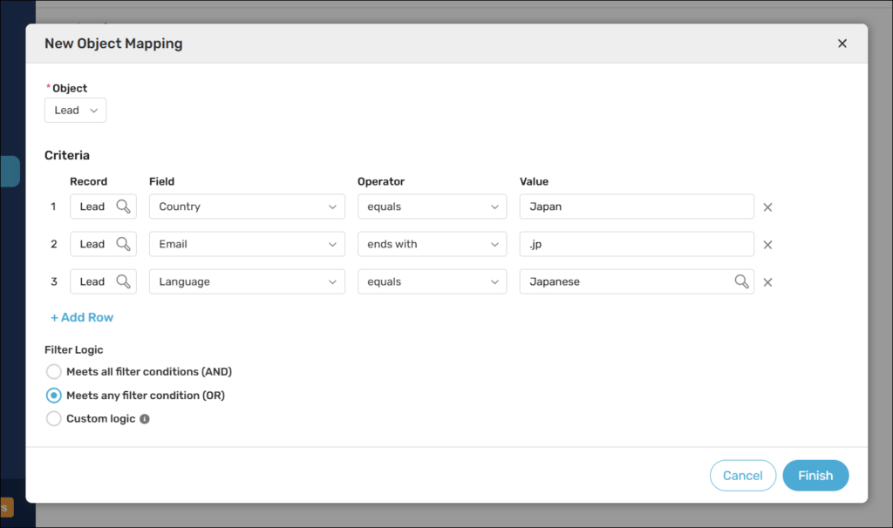Show Custom logic info tooltip icon
The image size is (893, 528).
pos(145,419)
